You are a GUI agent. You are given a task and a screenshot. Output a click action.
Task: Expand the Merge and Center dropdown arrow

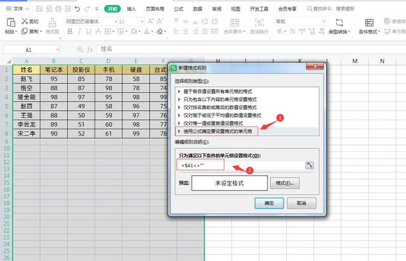(244, 32)
